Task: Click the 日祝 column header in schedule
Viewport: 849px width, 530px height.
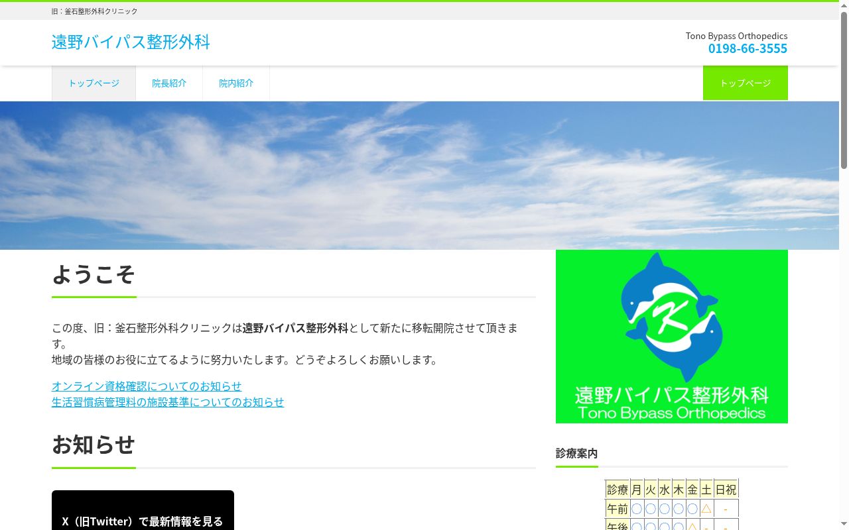Action: click(726, 490)
